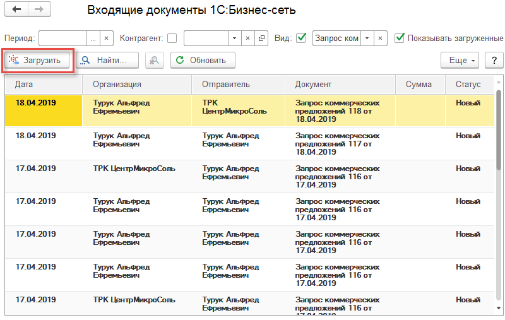Toggle Показывать загруженные checkbox
Screen dimensions: 505x320
[x=399, y=39]
